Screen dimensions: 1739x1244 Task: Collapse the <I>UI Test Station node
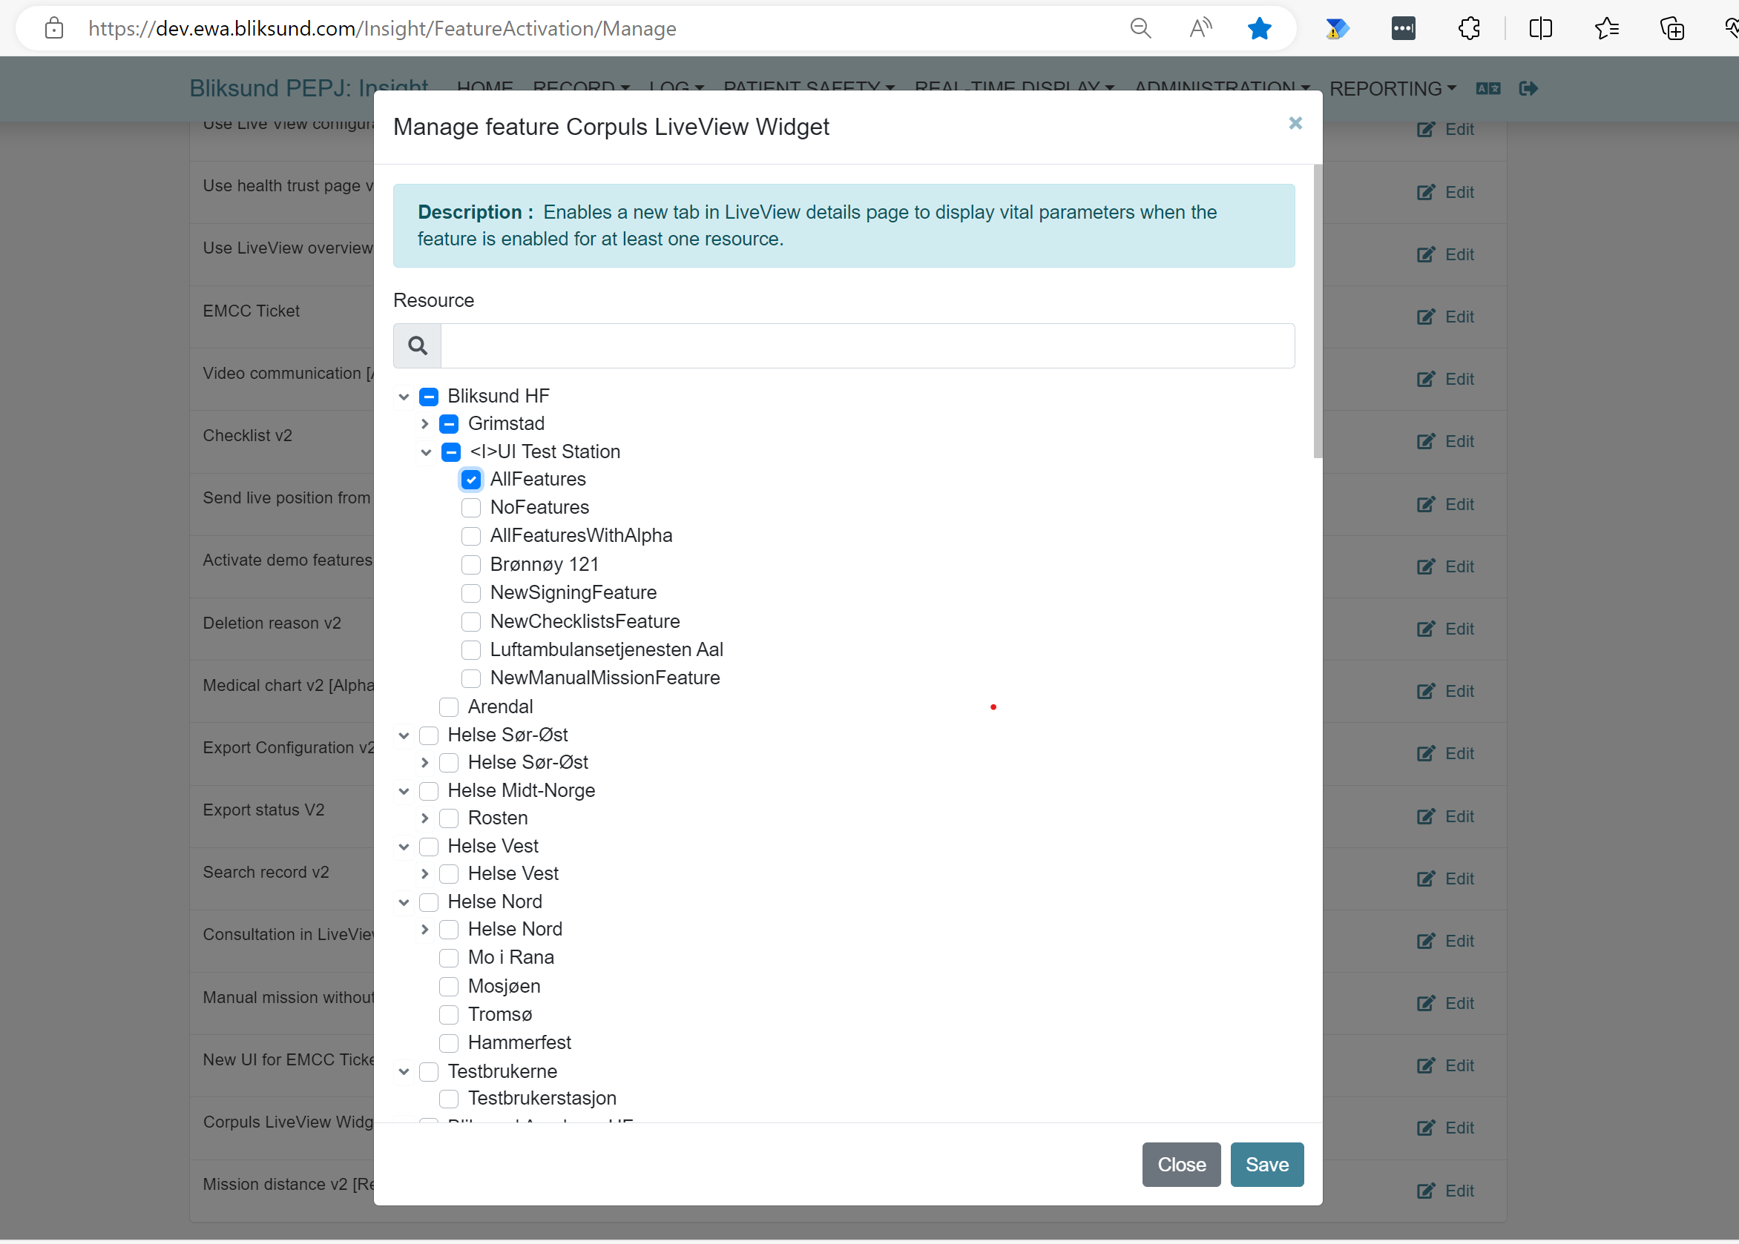[426, 452]
